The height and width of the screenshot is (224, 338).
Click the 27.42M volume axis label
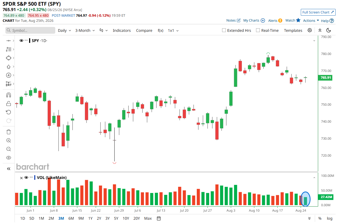326,197
